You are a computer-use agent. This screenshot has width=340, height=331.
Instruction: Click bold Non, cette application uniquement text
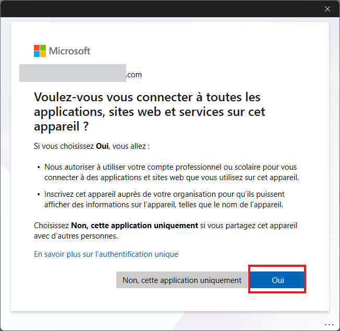pos(135,226)
